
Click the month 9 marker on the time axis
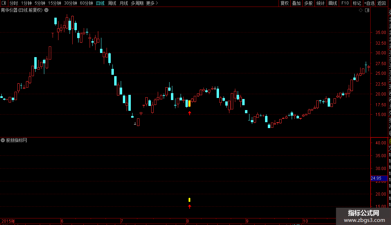point(247,221)
